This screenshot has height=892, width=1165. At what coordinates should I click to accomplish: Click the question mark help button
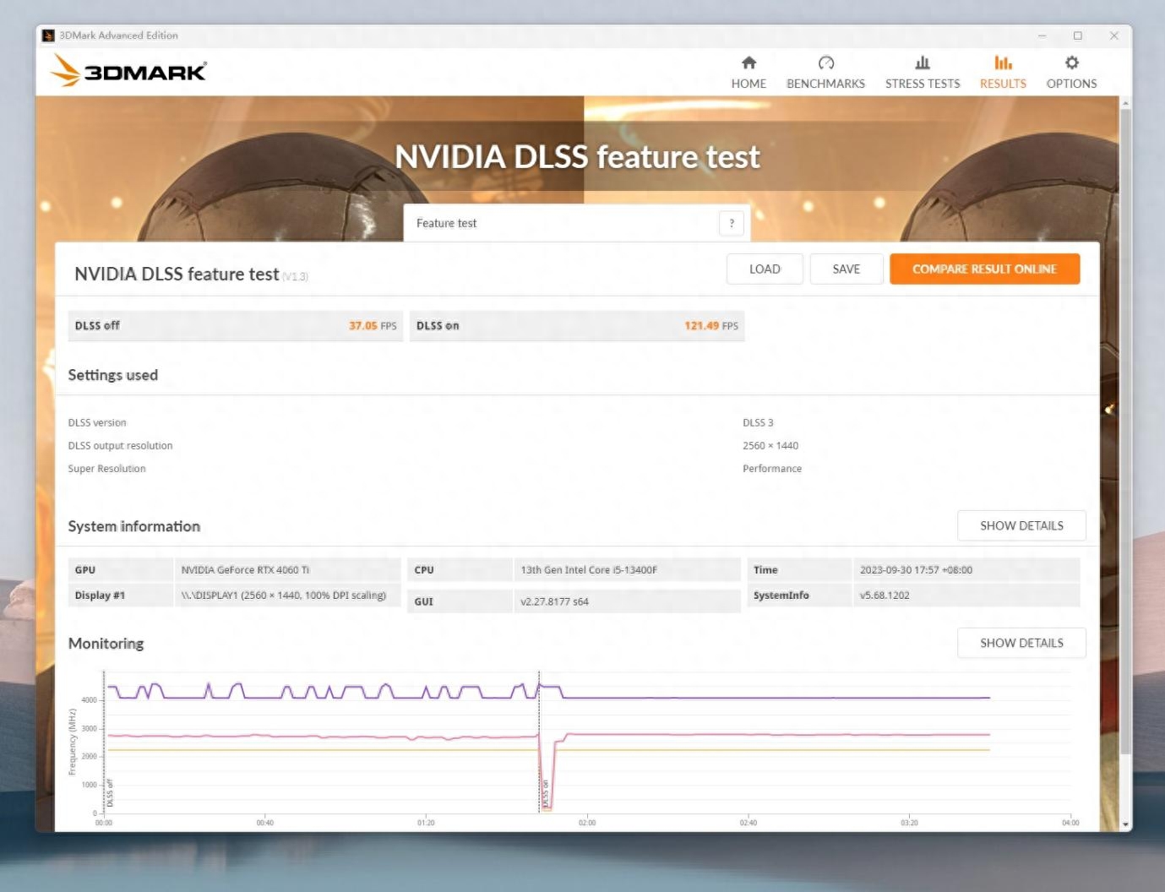(x=732, y=223)
